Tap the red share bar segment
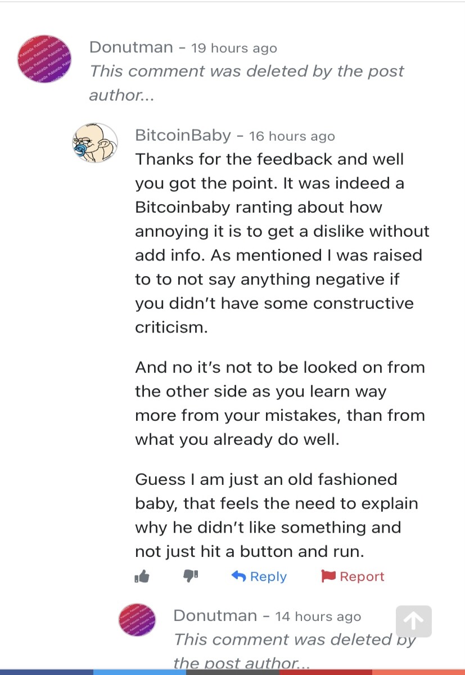 point(326,672)
